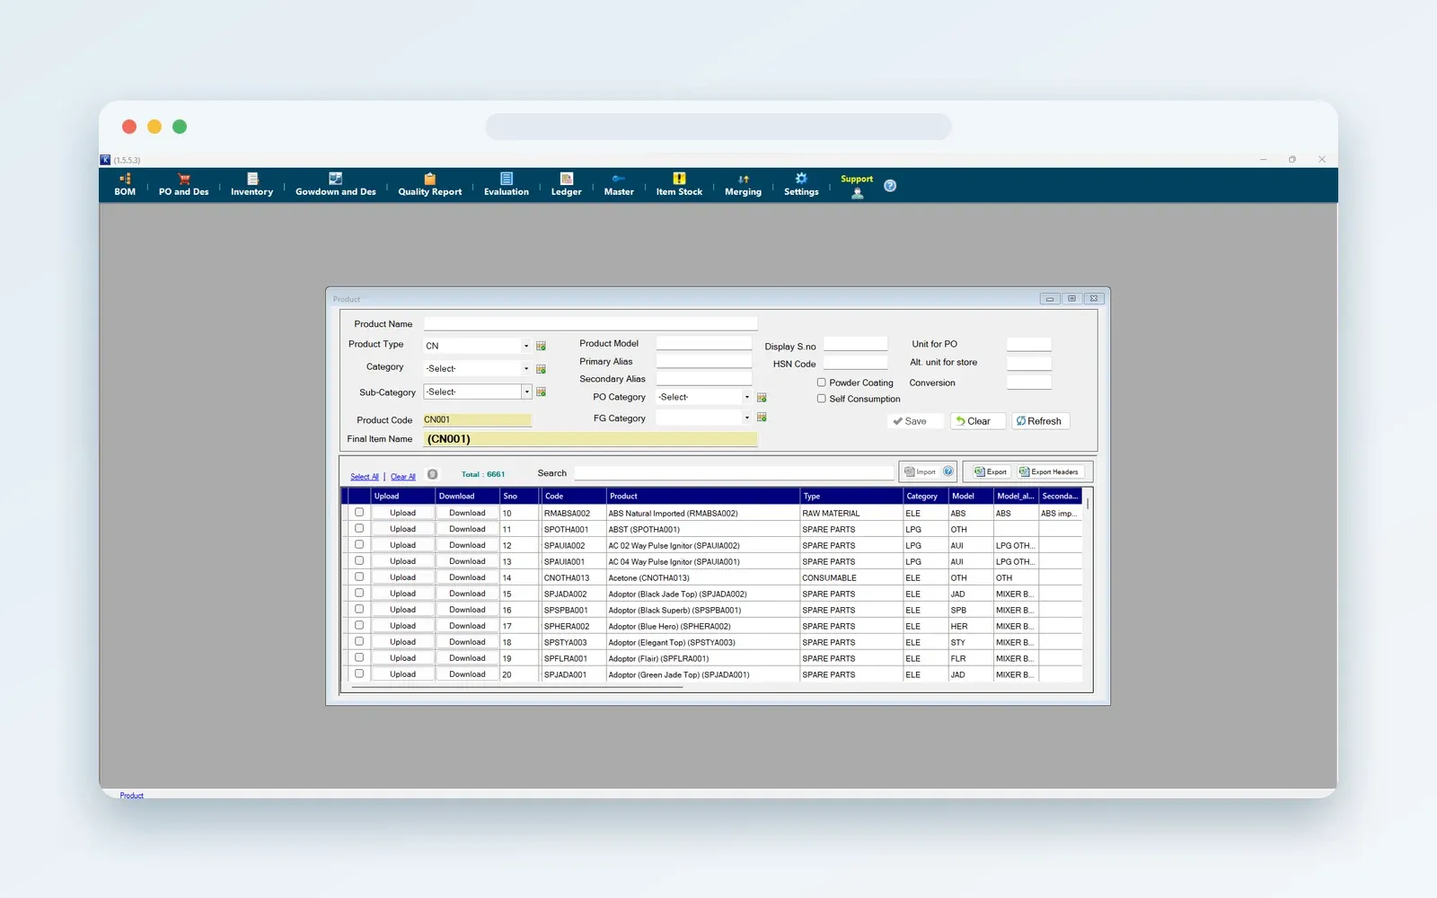1437x898 pixels.
Task: Click the Clear button
Action: [978, 421]
